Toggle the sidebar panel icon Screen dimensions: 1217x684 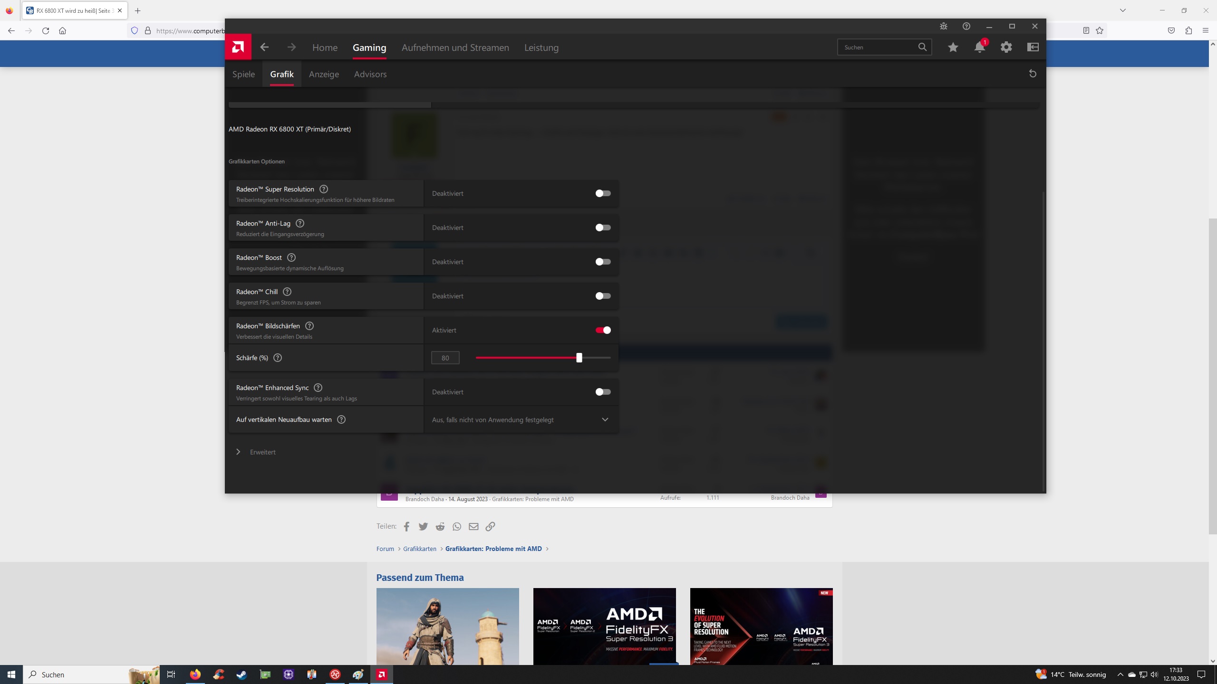tap(1033, 47)
